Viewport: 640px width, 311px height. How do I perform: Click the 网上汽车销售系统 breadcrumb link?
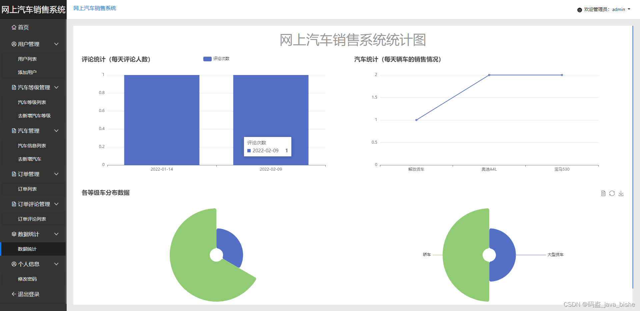click(x=95, y=8)
